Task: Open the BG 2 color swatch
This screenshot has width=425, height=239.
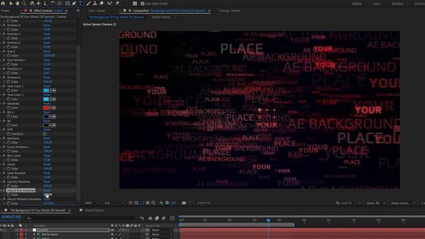Action: [46, 117]
